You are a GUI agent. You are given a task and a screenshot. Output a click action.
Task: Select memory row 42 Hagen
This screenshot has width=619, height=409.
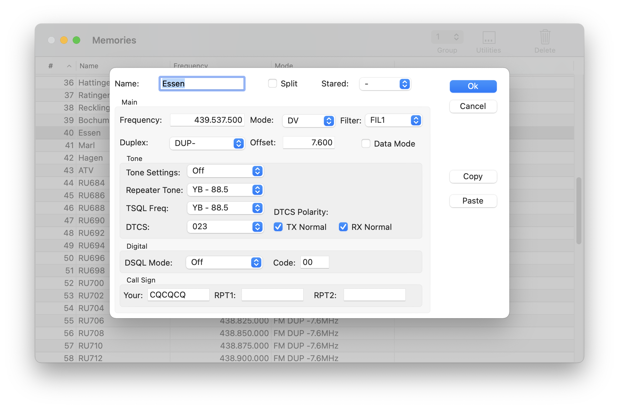coord(73,158)
